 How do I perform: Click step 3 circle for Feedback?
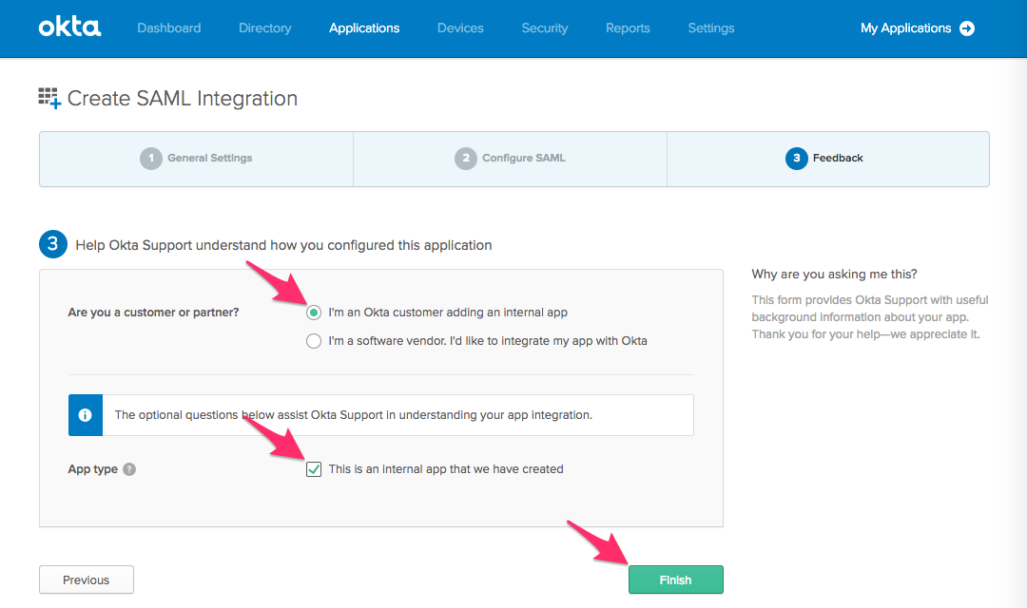tap(797, 158)
